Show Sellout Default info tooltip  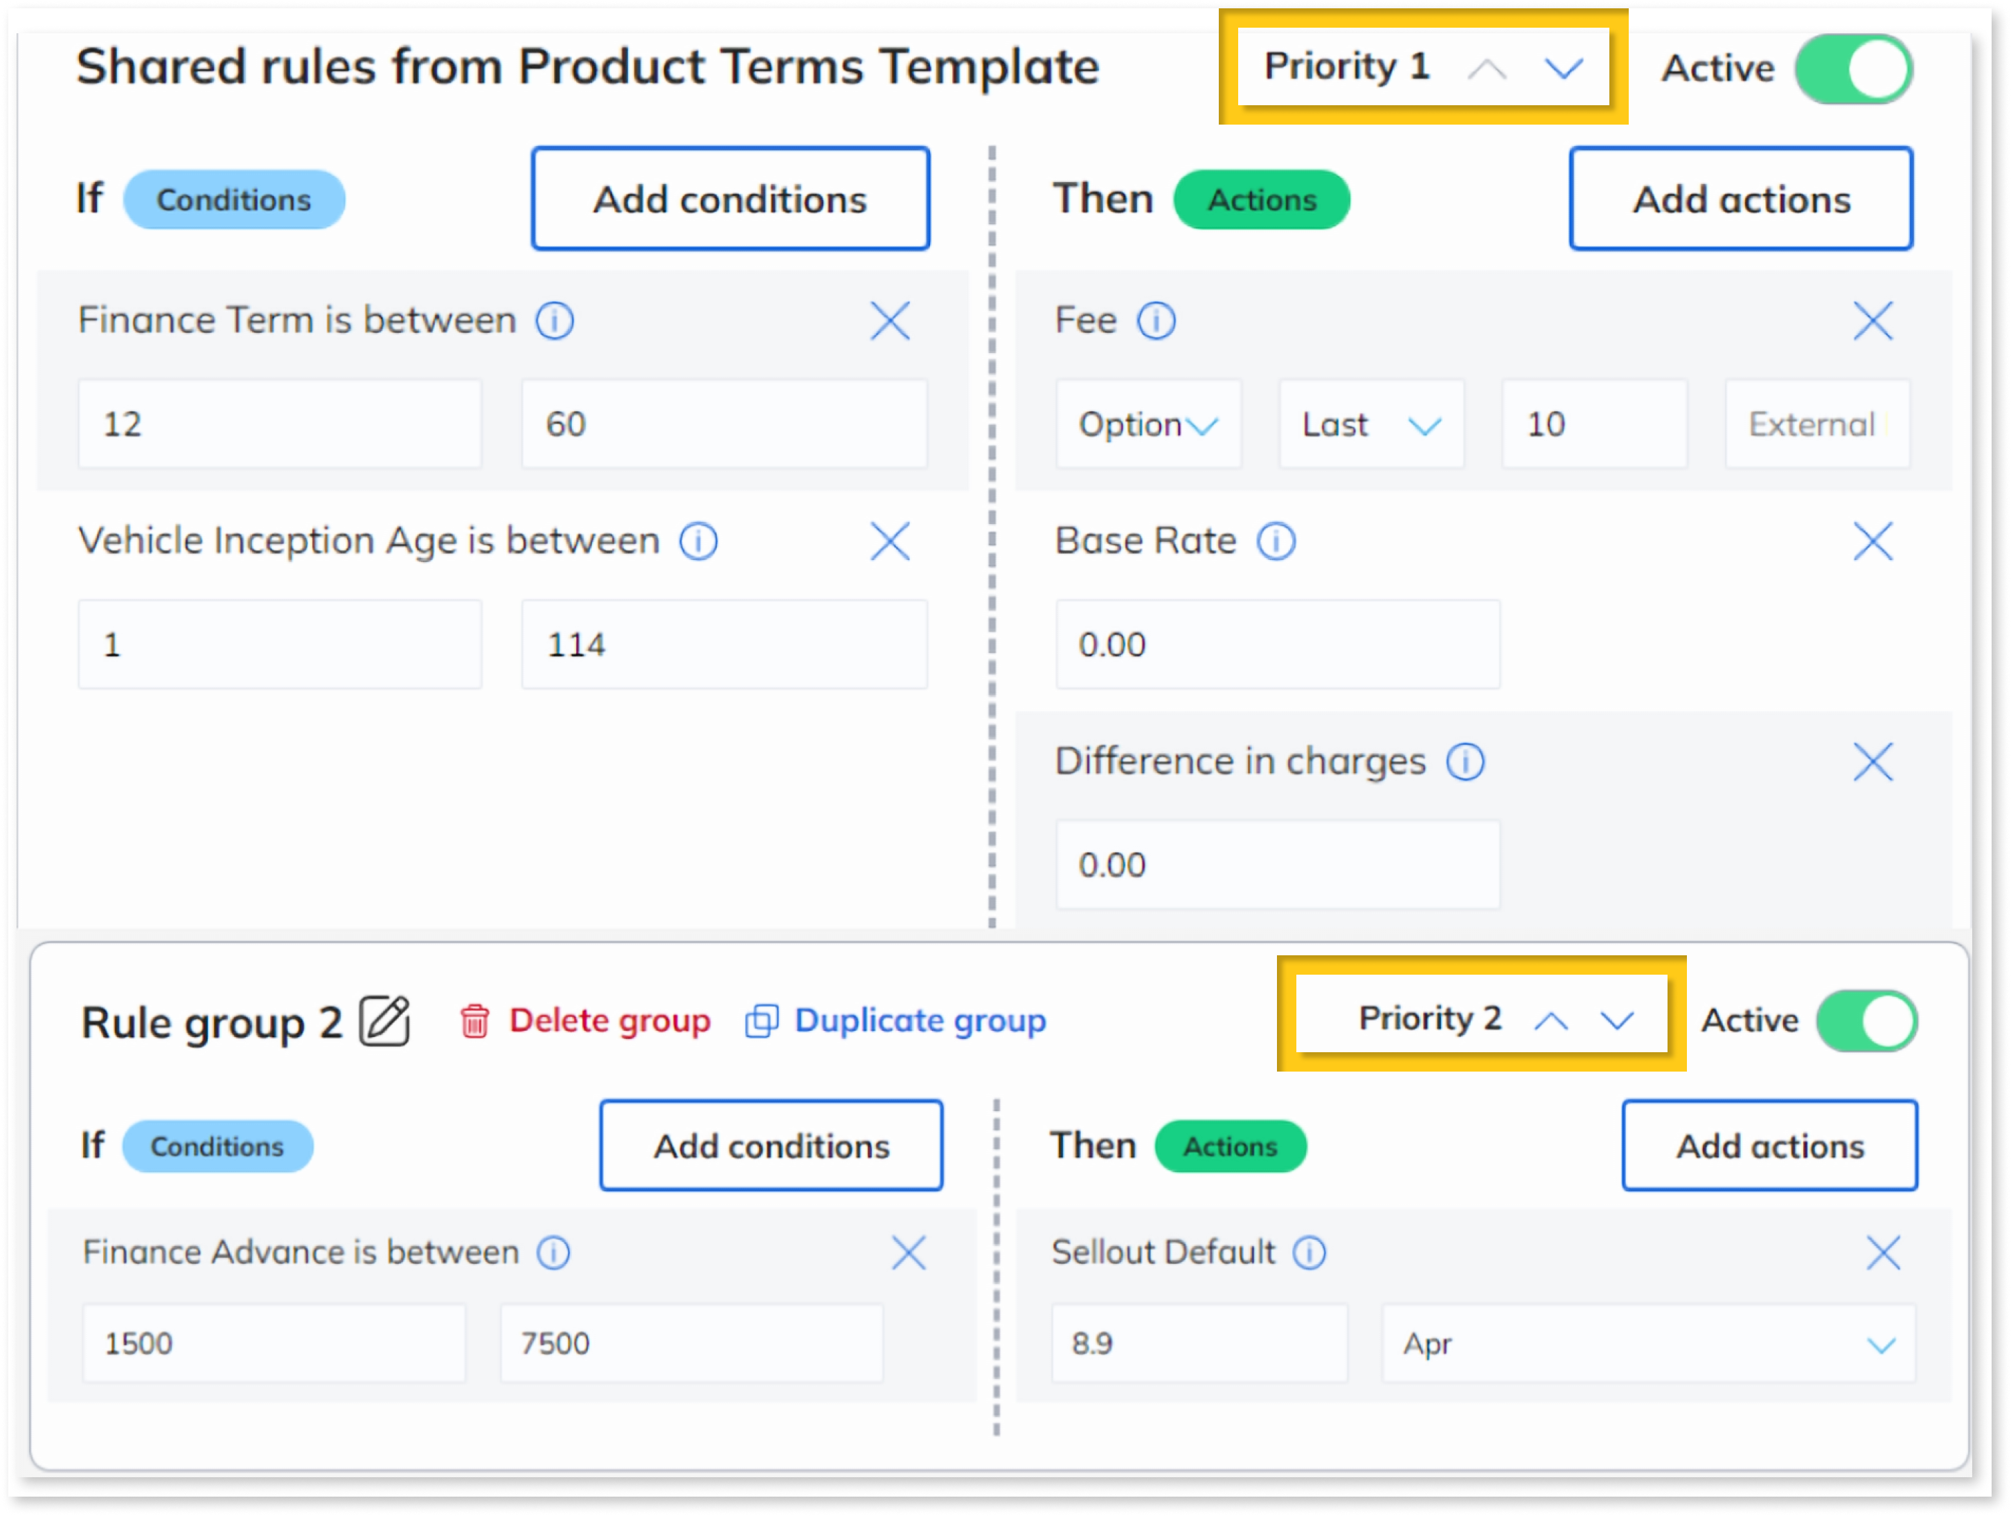click(1309, 1254)
